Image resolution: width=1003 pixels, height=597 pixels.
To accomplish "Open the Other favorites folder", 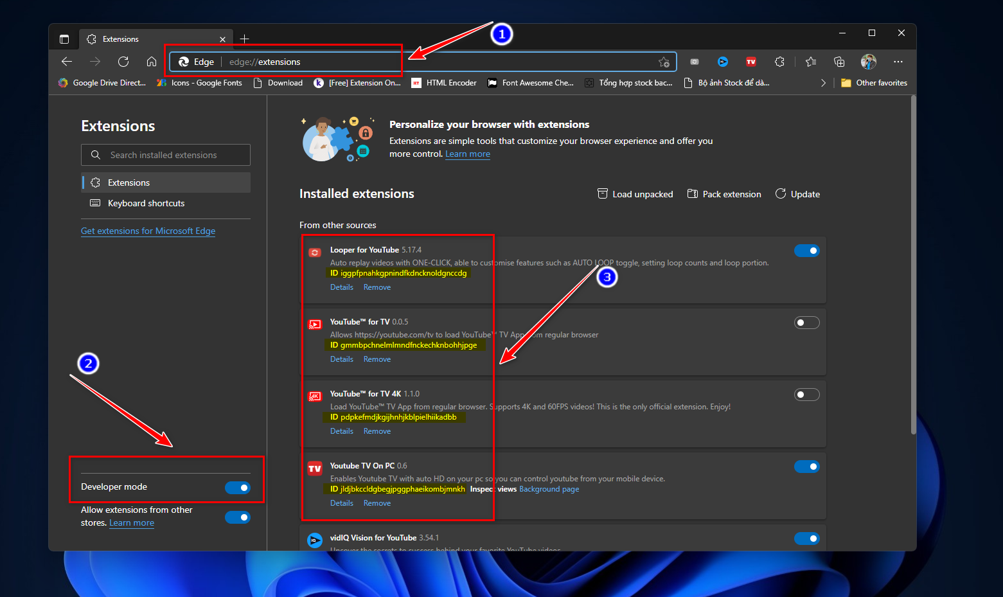I will pos(874,83).
